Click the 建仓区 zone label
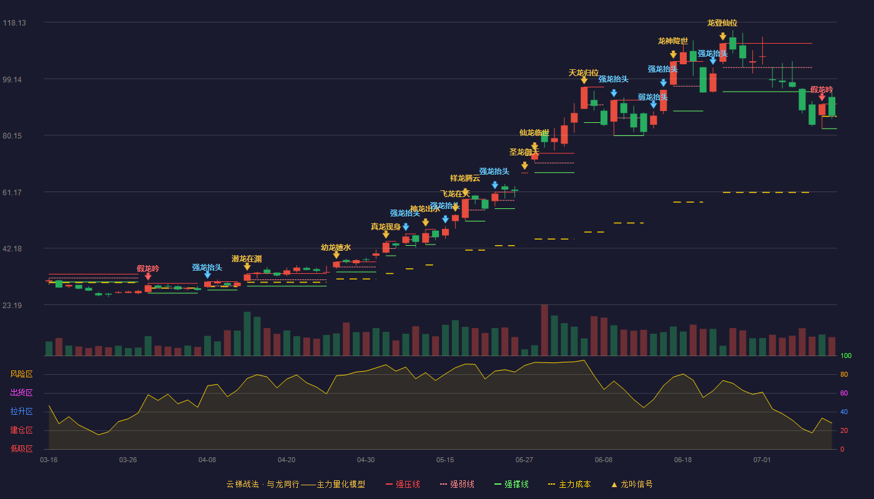Viewport: 874px width, 499px height. point(21,430)
